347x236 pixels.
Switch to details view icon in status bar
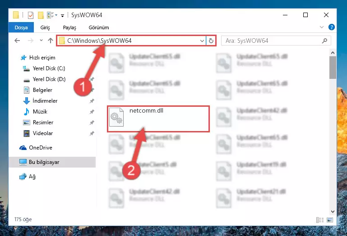coord(320,220)
